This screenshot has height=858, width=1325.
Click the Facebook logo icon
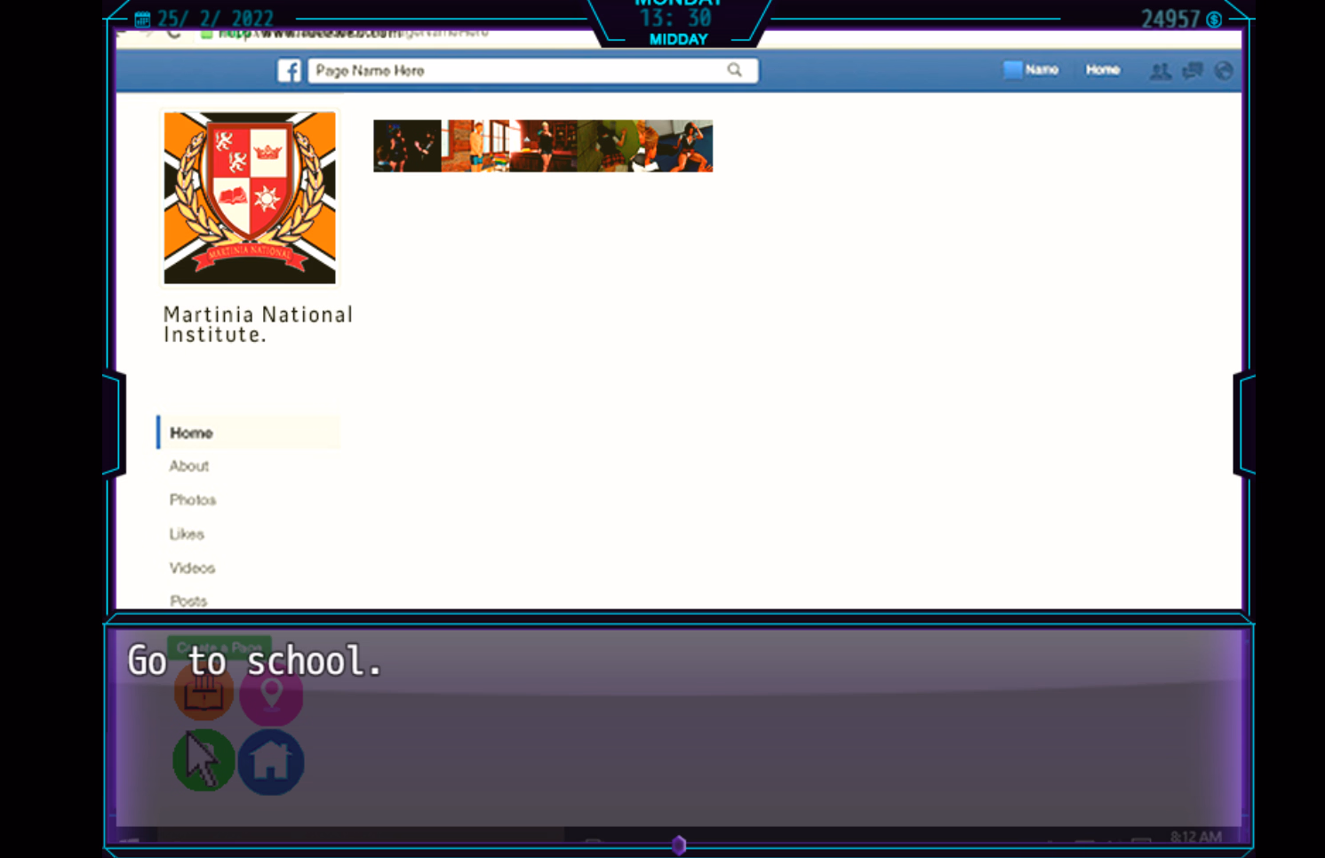tap(289, 70)
